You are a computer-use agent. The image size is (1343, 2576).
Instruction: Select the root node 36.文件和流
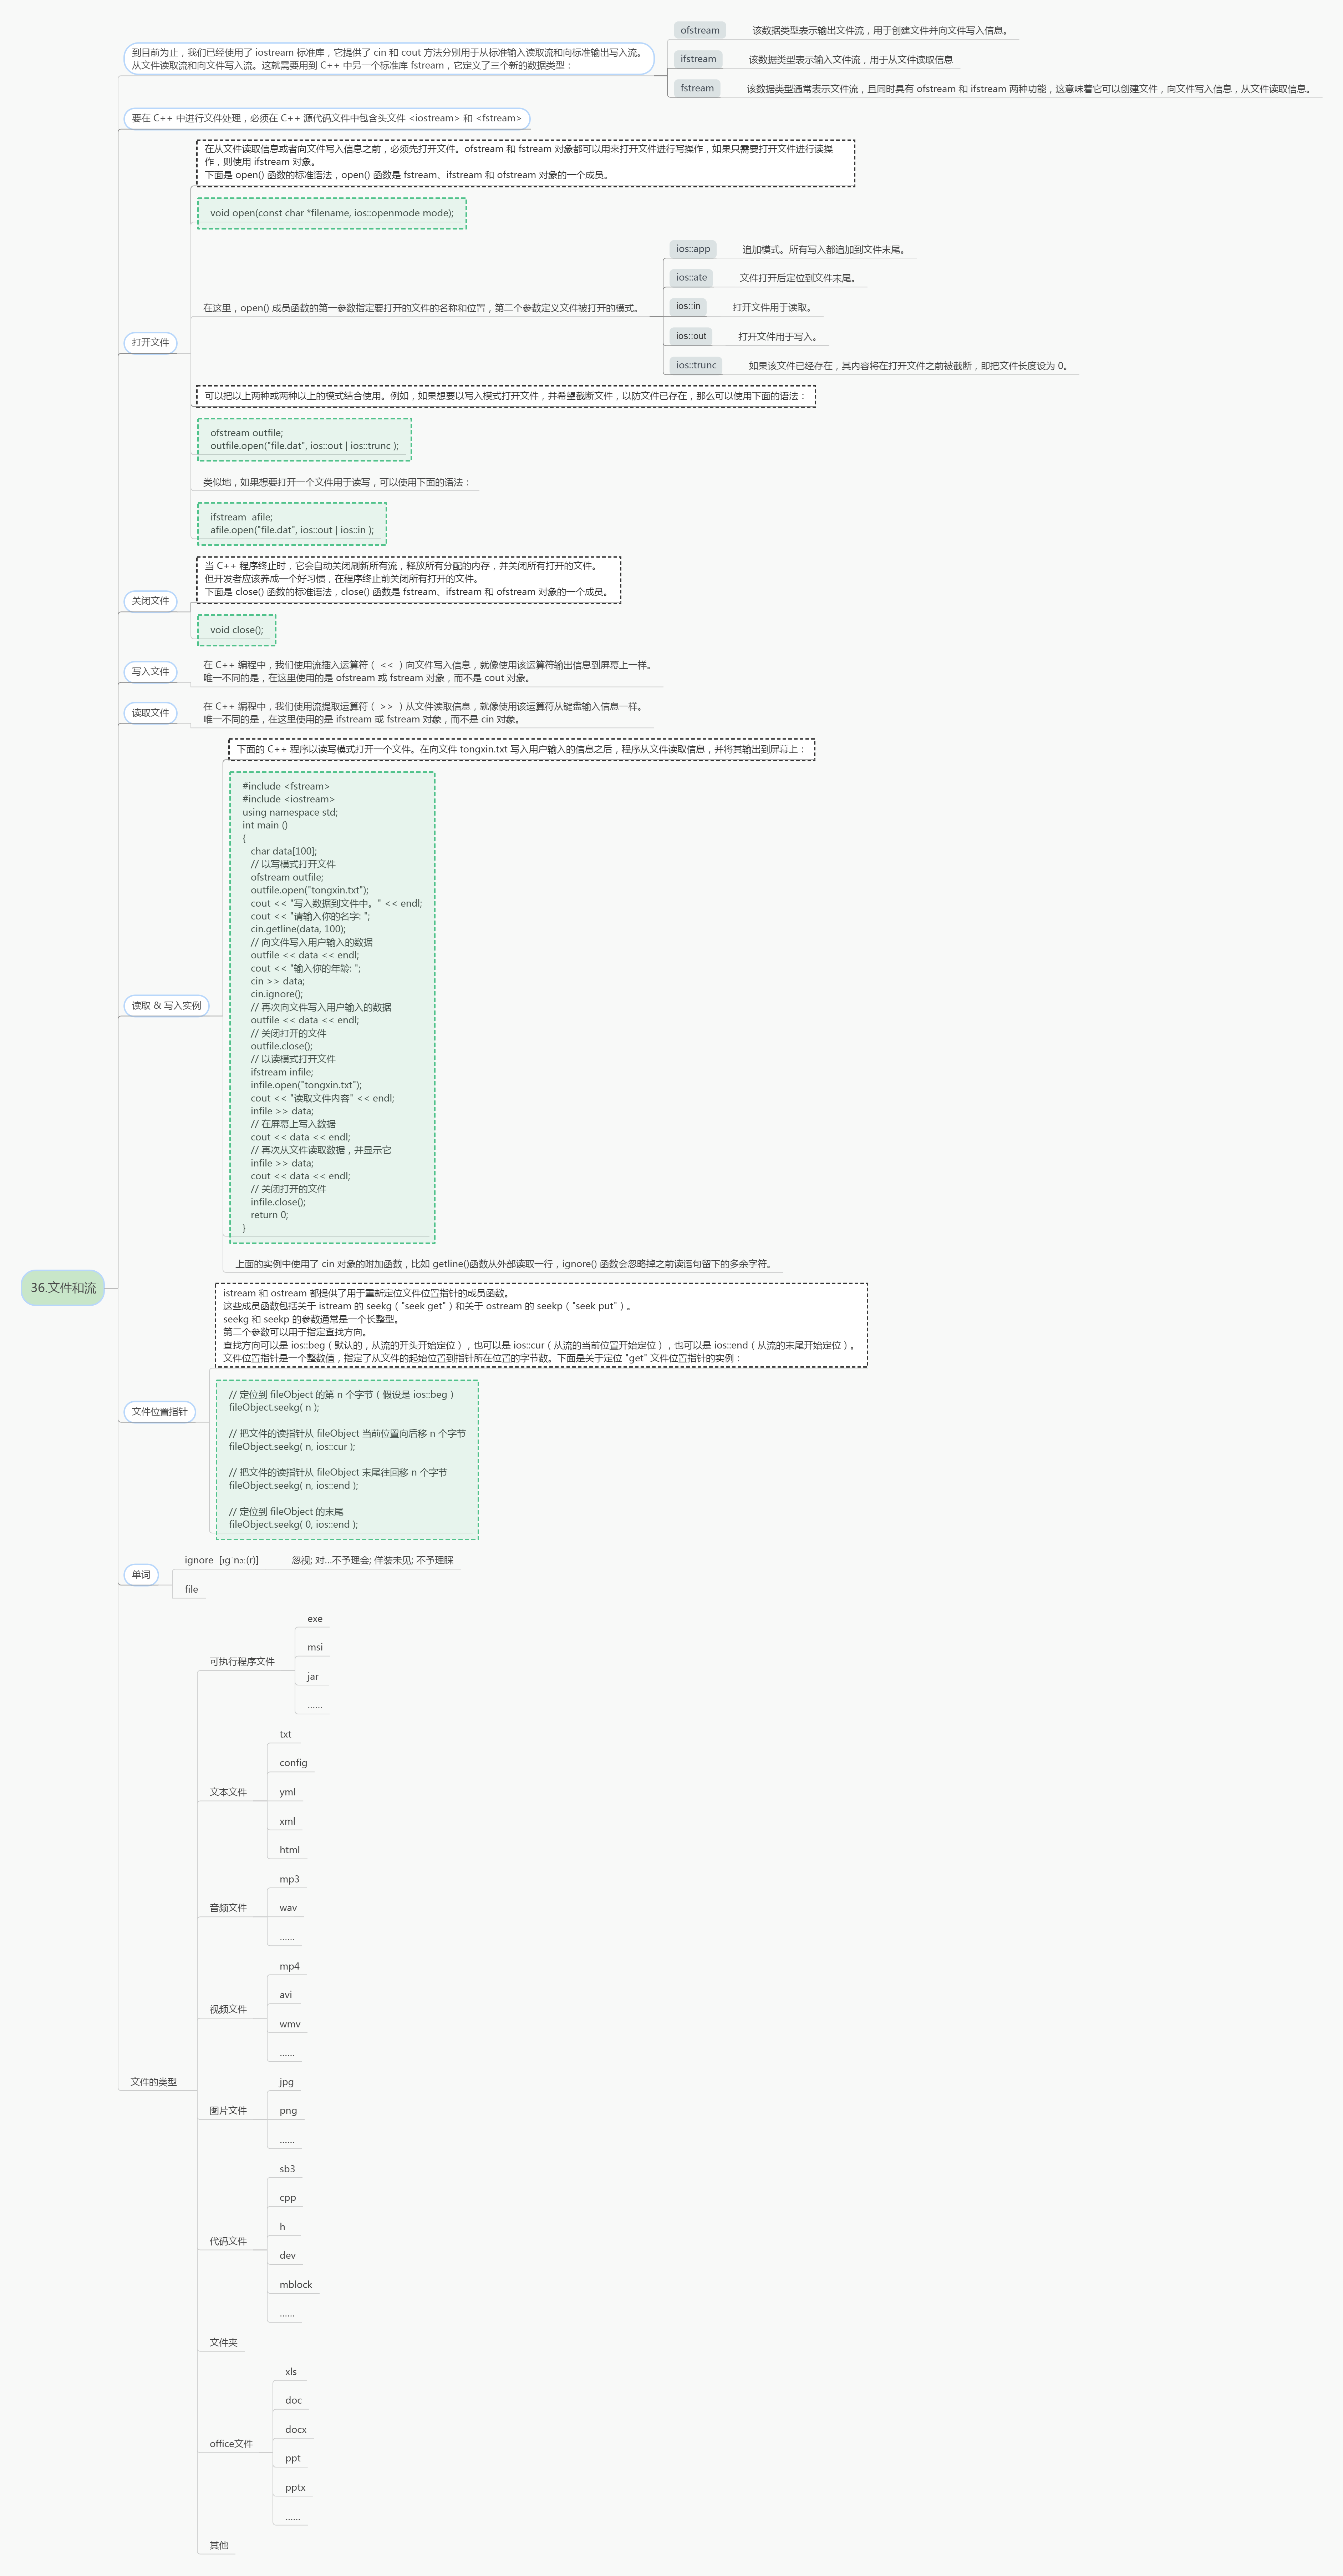[63, 1287]
